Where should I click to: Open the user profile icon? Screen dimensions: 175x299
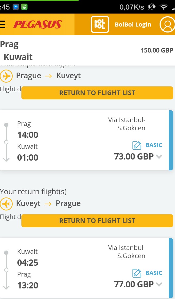coord(167,24)
